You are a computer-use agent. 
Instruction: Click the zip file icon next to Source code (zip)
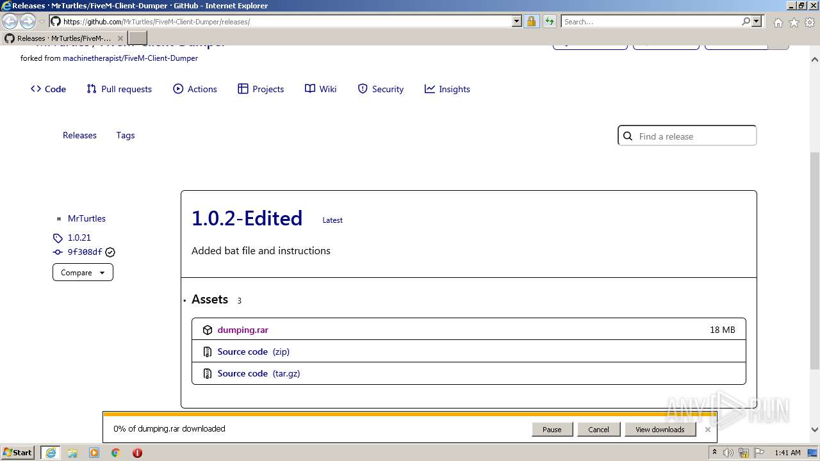coord(208,352)
